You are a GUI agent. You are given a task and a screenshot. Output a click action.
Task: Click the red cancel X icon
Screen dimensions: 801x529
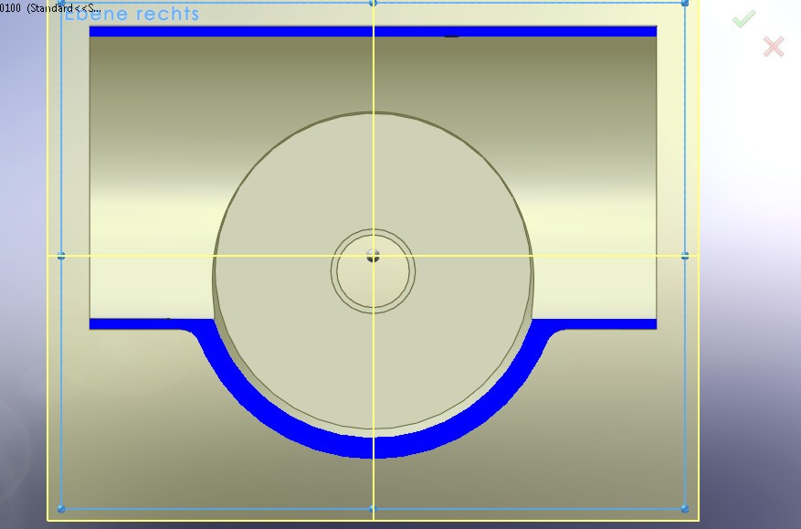772,45
